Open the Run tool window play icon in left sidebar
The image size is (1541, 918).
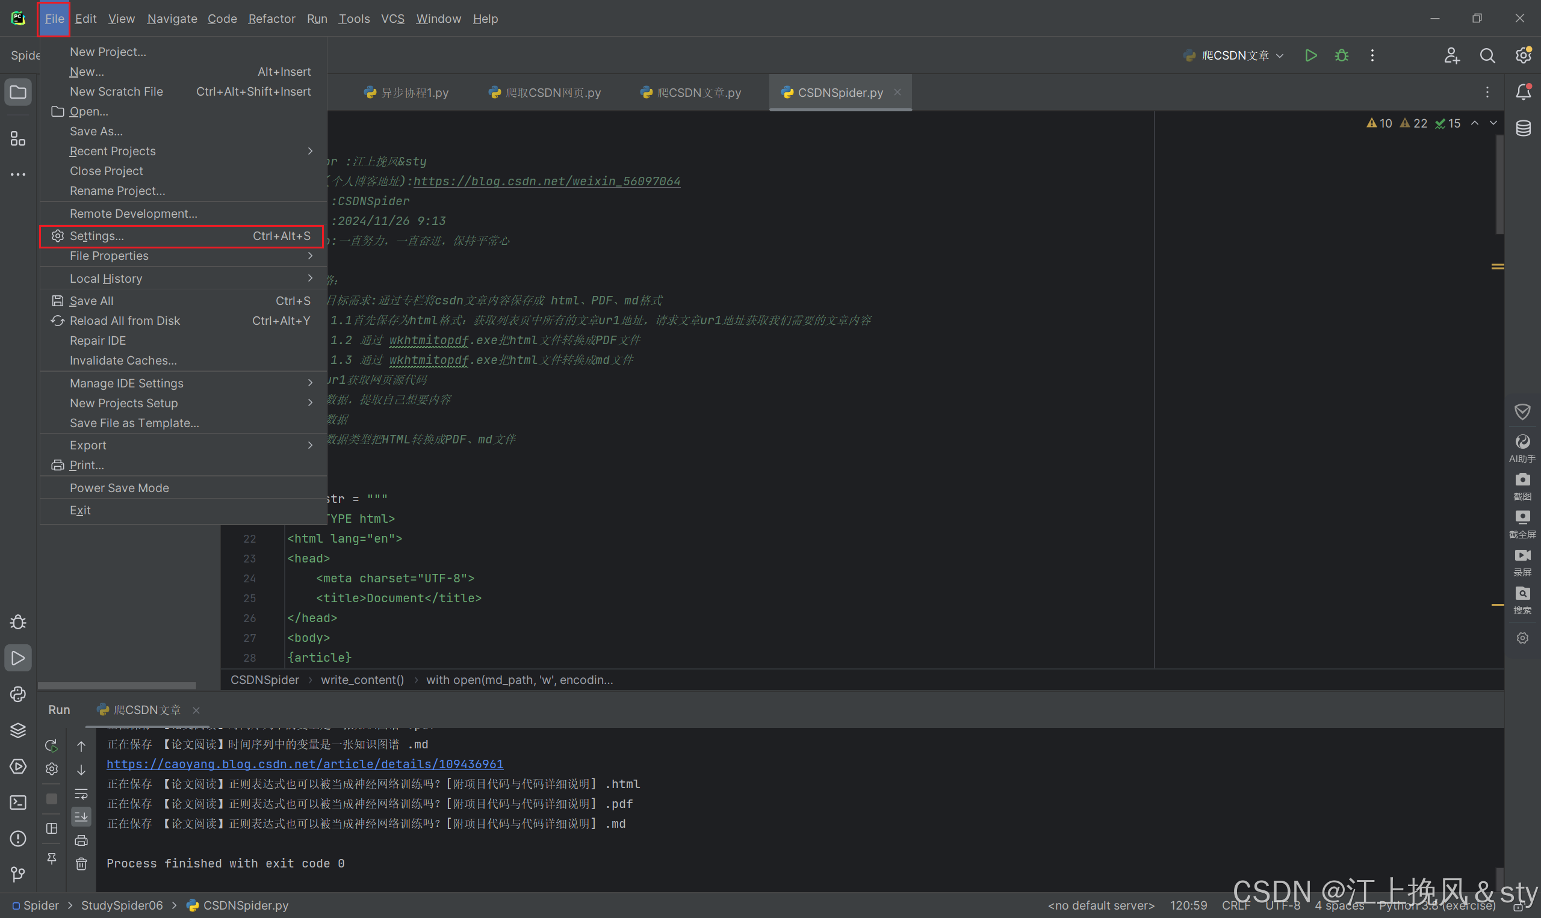click(18, 658)
